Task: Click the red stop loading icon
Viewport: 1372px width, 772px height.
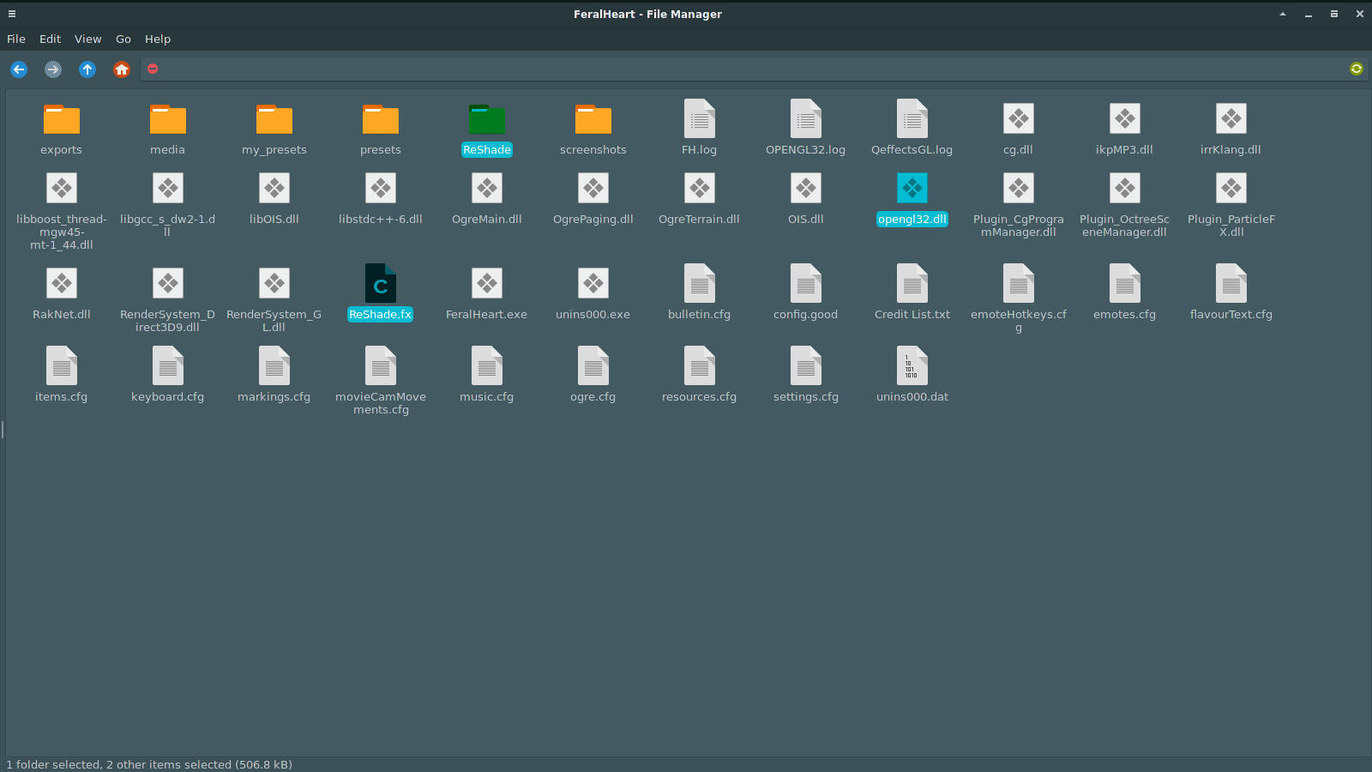Action: tap(153, 69)
